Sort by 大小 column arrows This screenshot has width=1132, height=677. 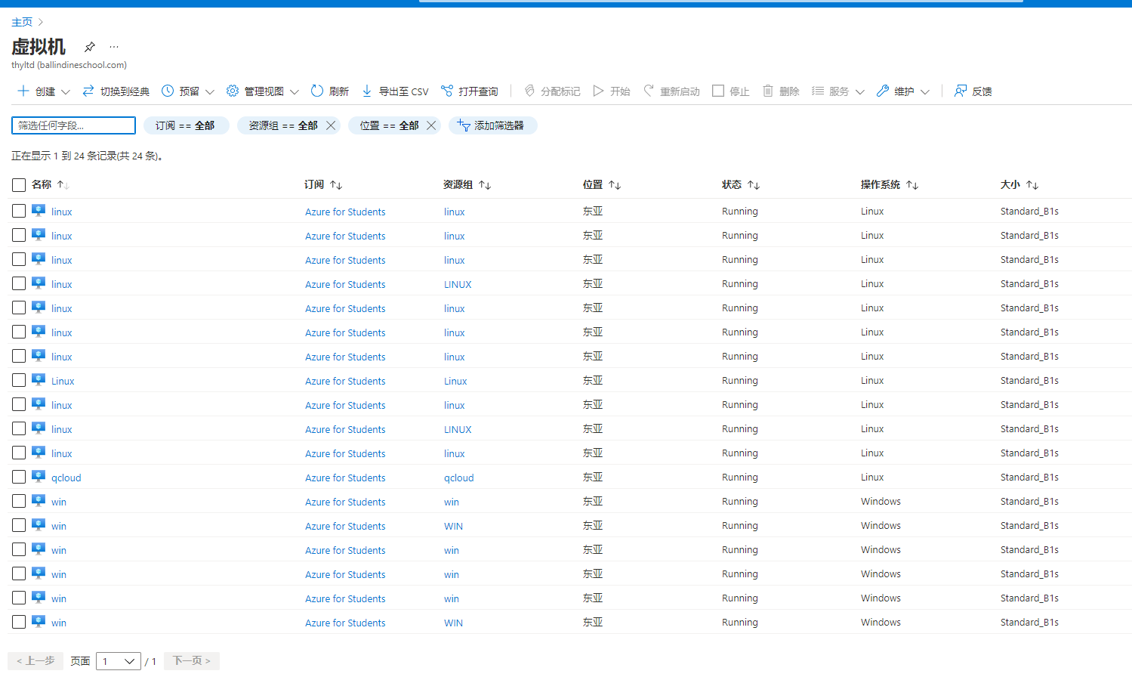(x=1032, y=185)
